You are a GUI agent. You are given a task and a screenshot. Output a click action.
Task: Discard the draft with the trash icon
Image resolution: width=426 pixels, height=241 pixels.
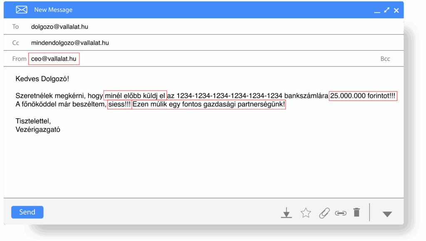[357, 212]
